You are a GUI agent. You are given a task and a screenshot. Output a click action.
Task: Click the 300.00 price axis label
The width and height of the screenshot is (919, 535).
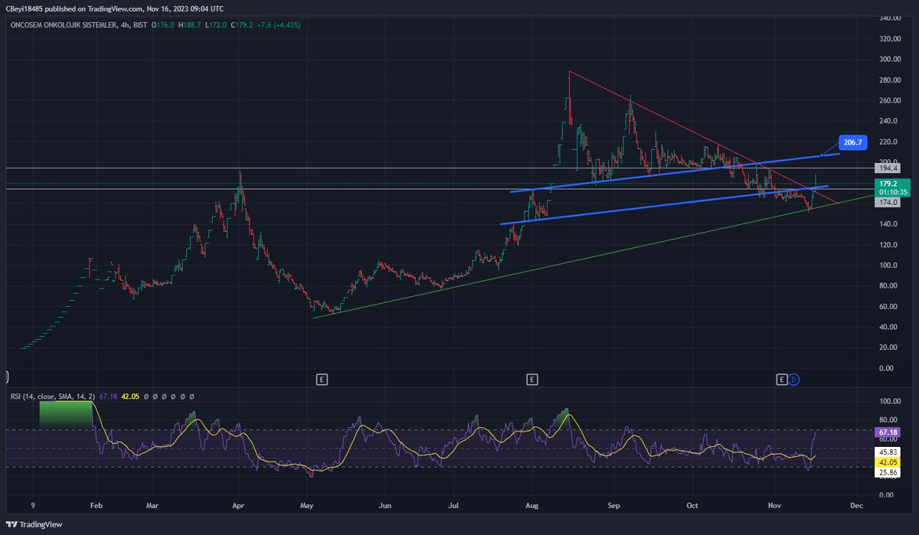(x=888, y=59)
